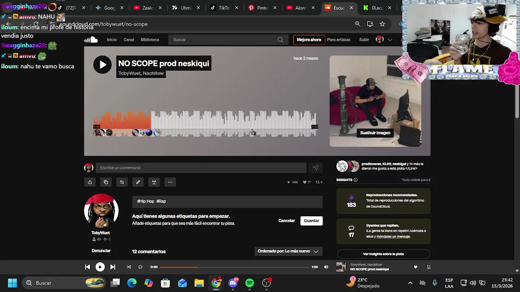Click the install app icon in address bar
The image size is (520, 292).
370,24
